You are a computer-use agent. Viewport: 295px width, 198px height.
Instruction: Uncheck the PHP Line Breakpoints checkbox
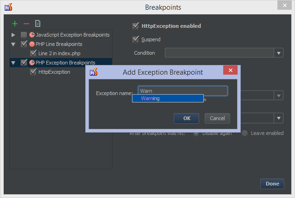[x=24, y=44]
